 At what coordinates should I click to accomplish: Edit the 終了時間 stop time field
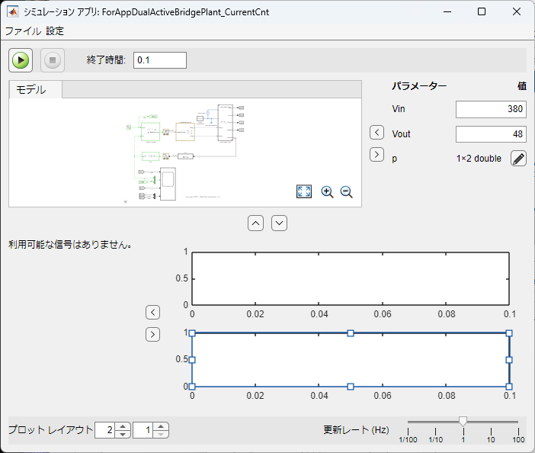(160, 60)
